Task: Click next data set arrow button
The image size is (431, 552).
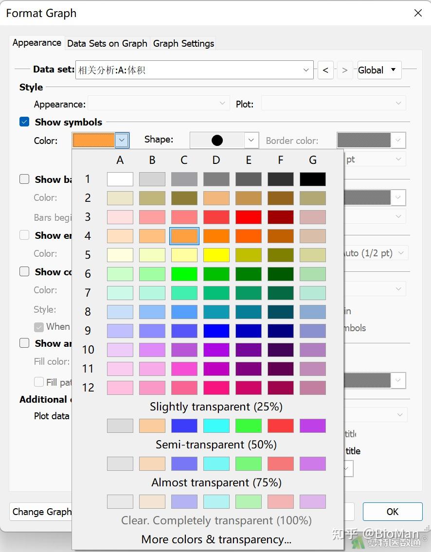Action: coord(345,70)
